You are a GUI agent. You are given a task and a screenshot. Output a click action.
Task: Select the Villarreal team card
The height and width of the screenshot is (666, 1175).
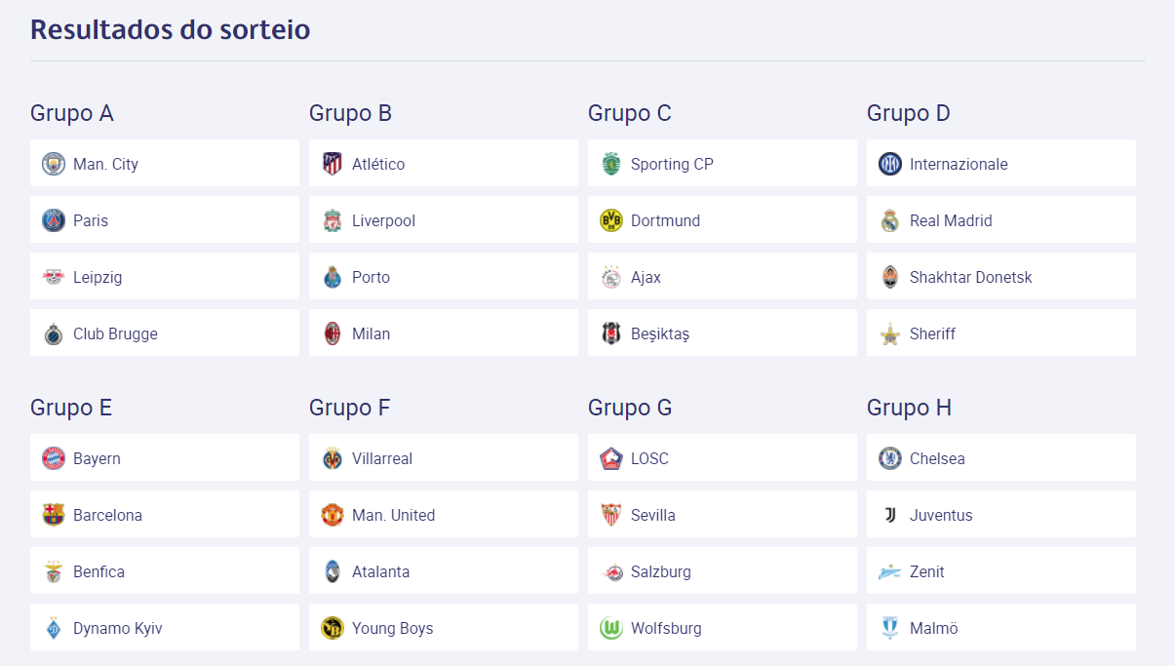point(443,458)
